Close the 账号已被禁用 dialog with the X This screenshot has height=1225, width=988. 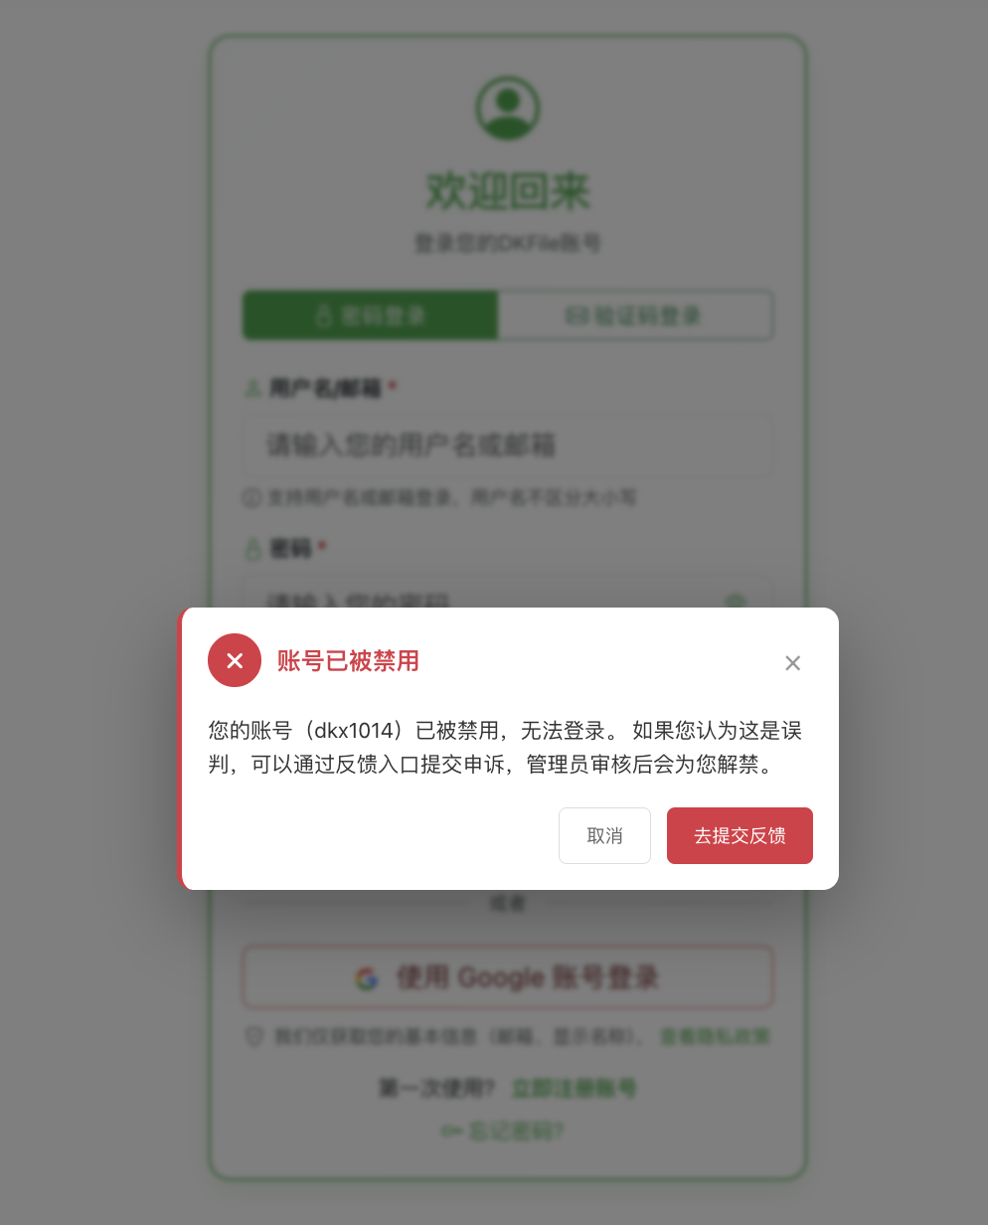792,663
